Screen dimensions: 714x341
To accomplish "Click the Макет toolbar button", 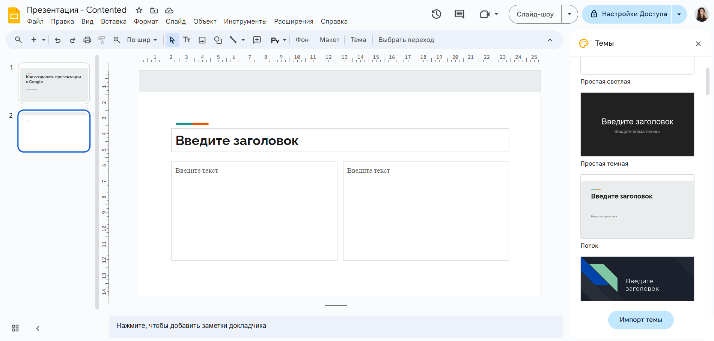I will [329, 40].
